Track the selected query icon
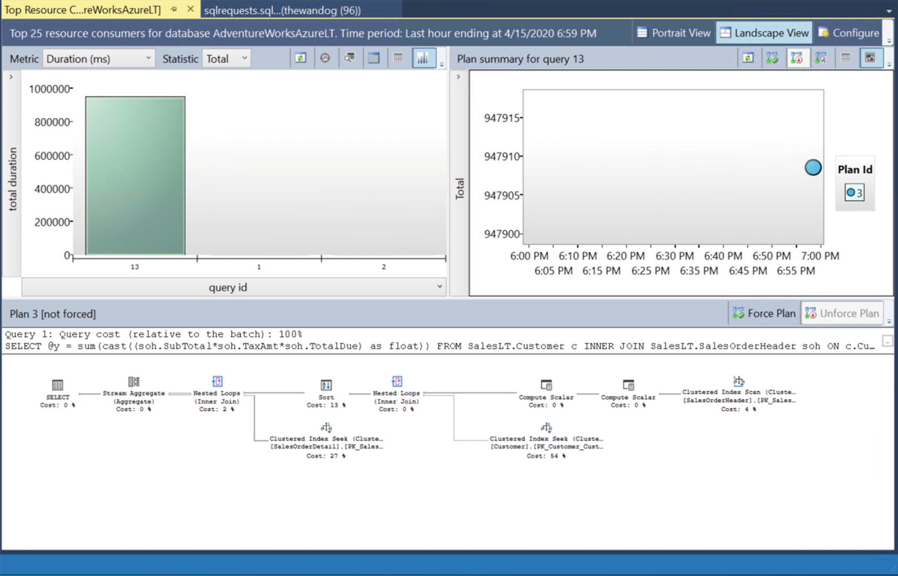Image resolution: width=898 pixels, height=576 pixels. point(325,58)
